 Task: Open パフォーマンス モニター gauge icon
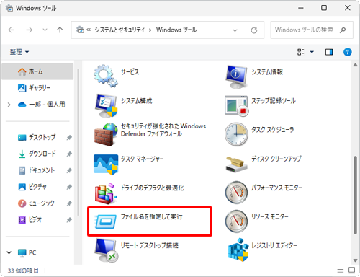click(236, 193)
